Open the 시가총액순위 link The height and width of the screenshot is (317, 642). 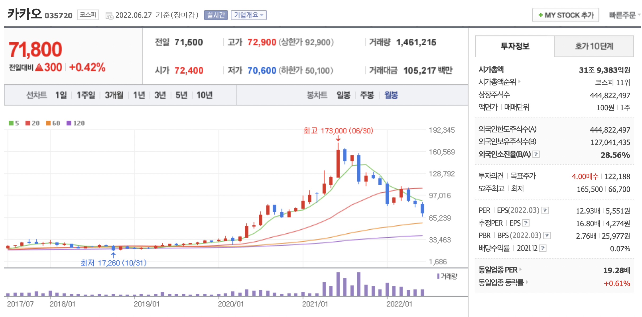(497, 82)
